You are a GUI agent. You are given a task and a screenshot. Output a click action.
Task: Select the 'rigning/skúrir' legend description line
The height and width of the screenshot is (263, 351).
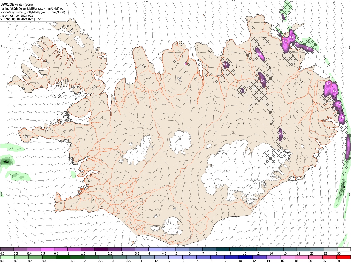(x=32, y=8)
